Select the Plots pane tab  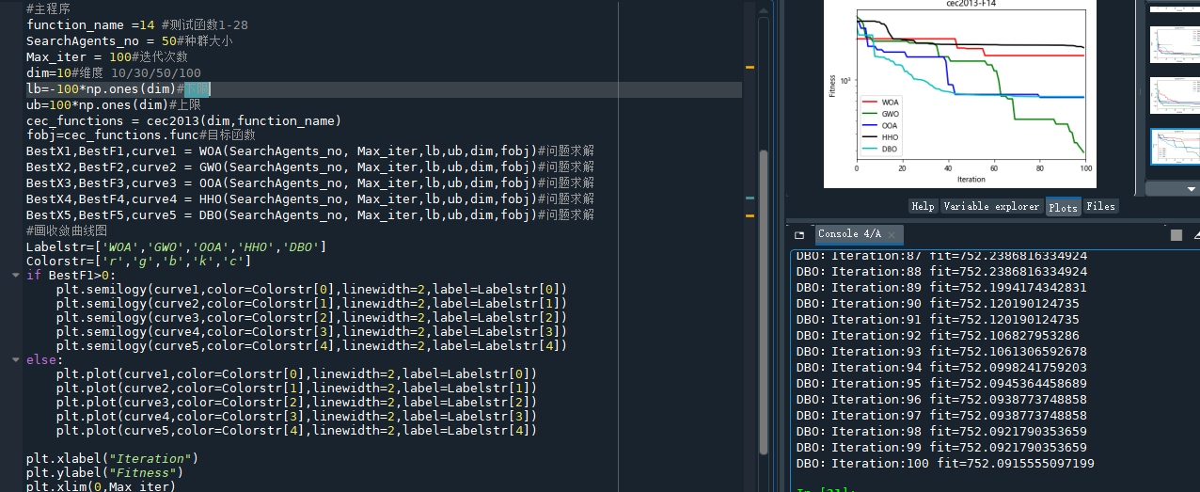[x=1063, y=206]
